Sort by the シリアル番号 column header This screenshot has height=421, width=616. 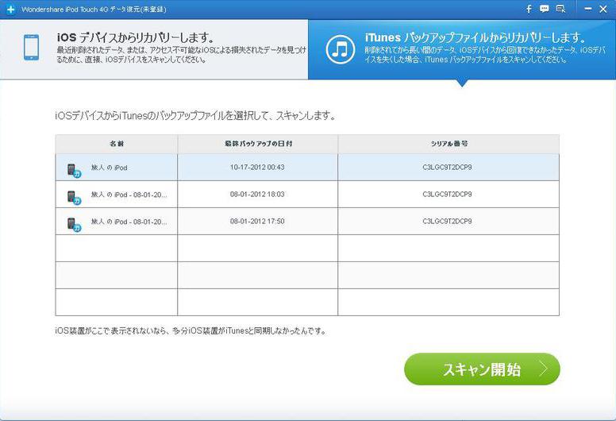(x=449, y=144)
